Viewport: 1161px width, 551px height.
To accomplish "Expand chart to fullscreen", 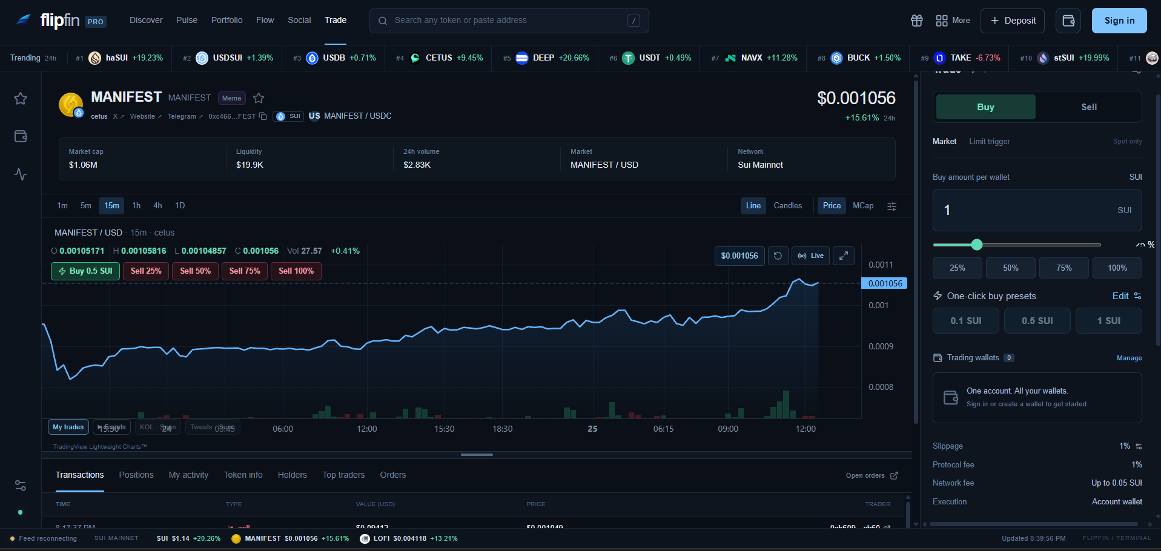I will click(844, 256).
